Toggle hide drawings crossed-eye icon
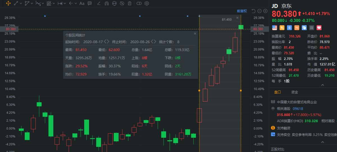The width and height of the screenshot is (337, 152). pos(122,3)
